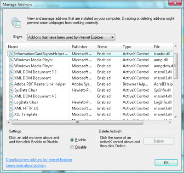Click the horizontal scrollbar right arrow
The width and height of the screenshot is (184, 173).
[x=170, y=122]
